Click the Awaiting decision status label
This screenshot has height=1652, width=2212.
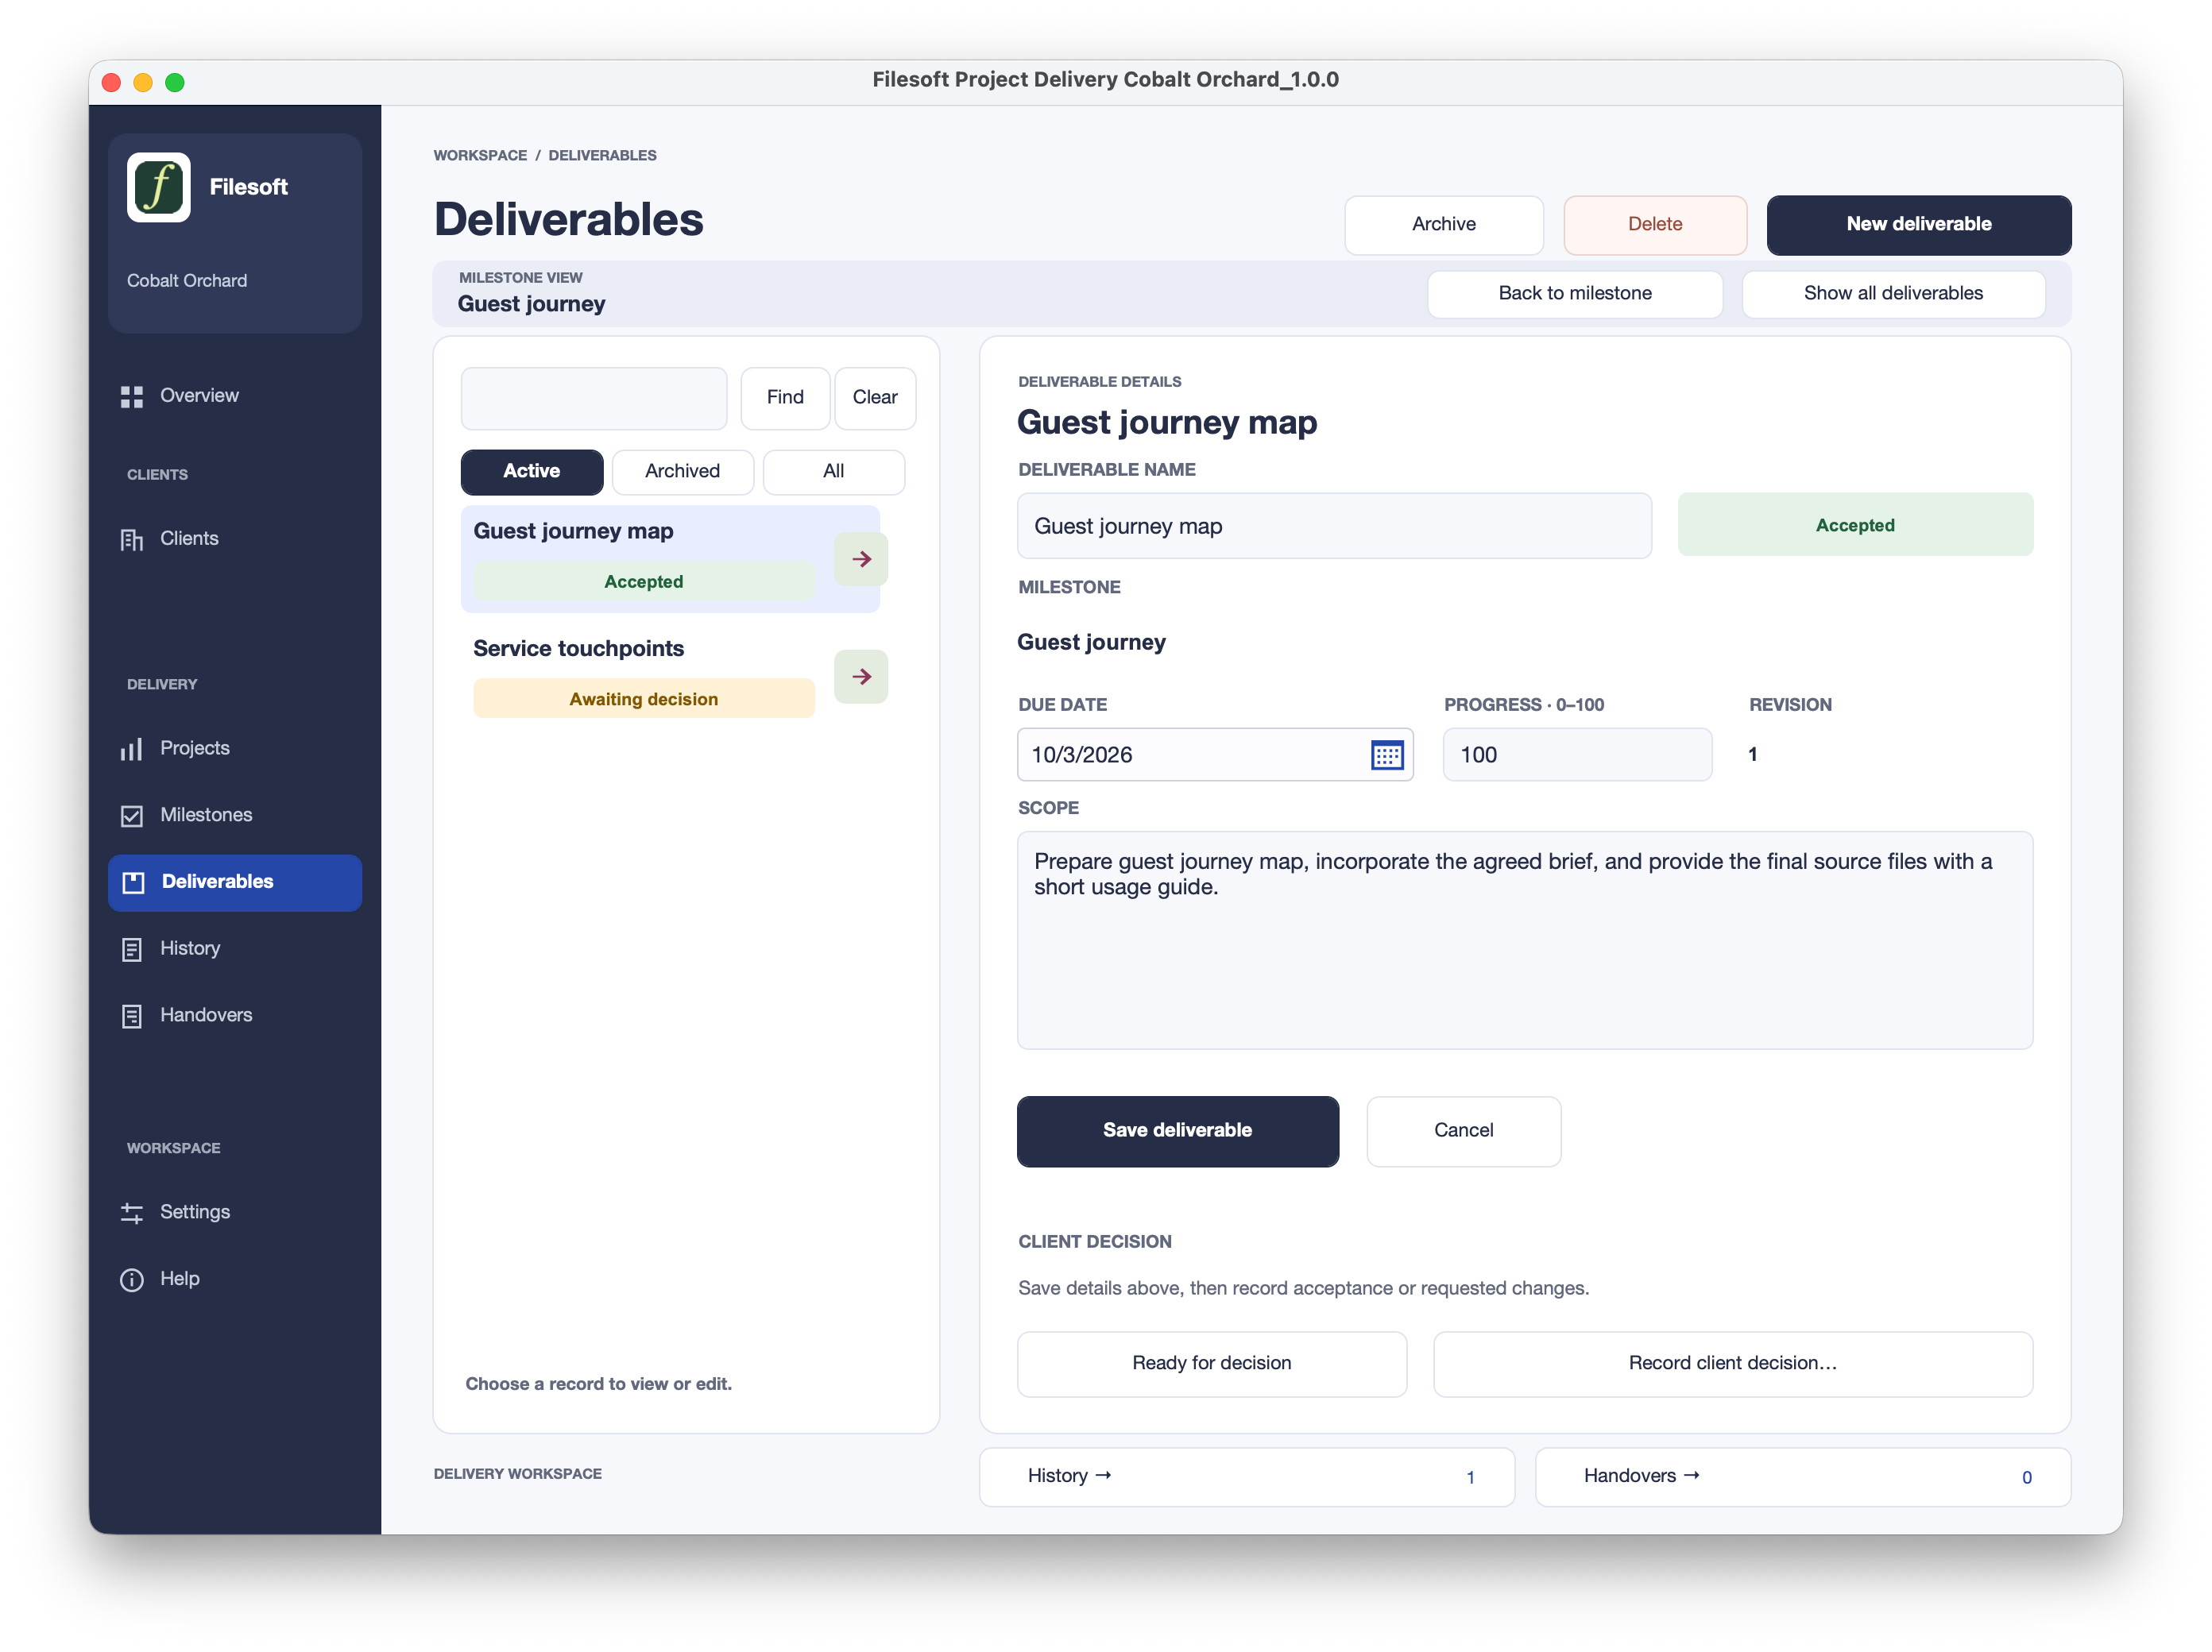click(x=643, y=700)
